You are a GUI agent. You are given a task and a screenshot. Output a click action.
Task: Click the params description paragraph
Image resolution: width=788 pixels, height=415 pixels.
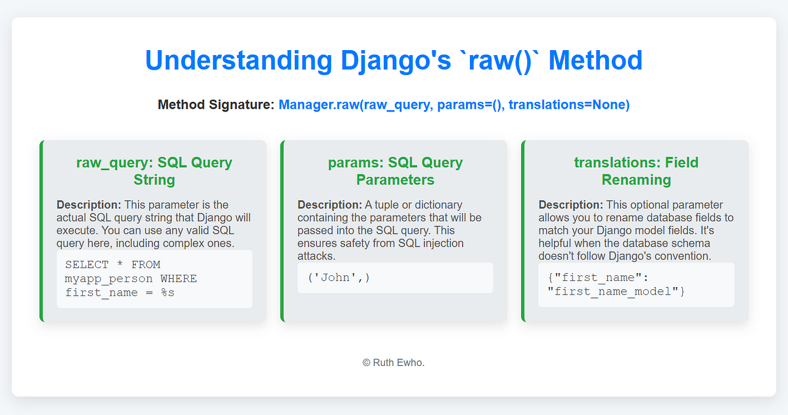(x=395, y=230)
